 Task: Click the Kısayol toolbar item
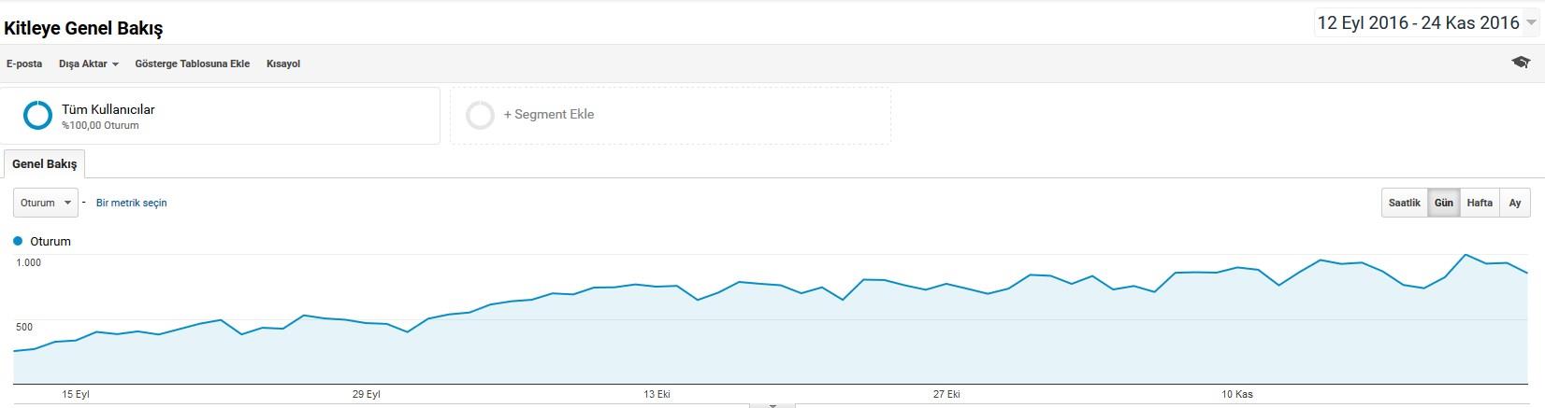tap(283, 64)
